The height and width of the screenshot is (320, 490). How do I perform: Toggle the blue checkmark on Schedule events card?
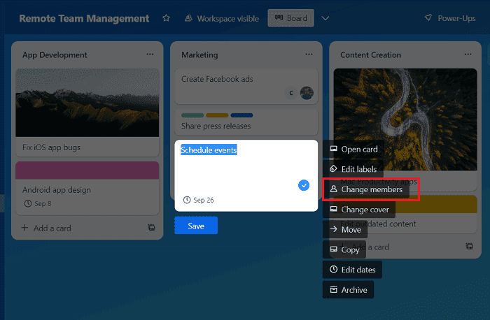(x=304, y=185)
